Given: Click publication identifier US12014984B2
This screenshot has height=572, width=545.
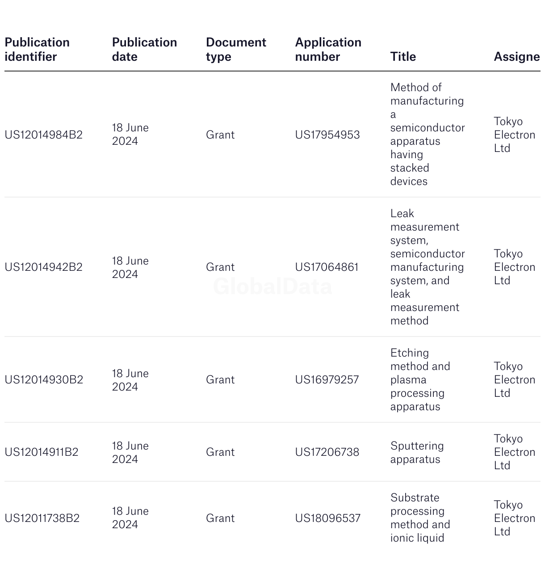Looking at the screenshot, I should pos(44,135).
